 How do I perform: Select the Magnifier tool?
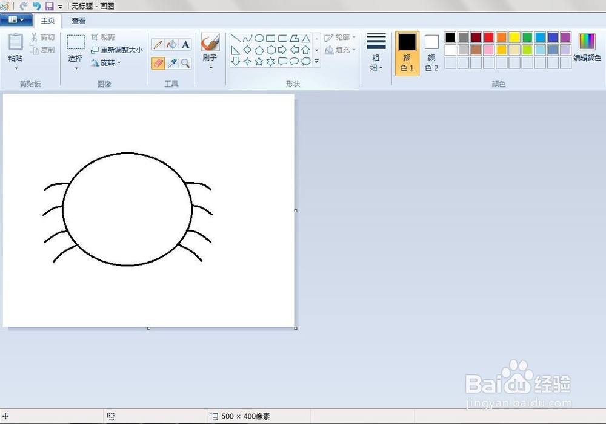click(x=185, y=63)
